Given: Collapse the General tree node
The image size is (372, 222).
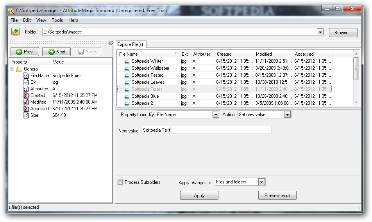Looking at the screenshot, I should [13, 69].
